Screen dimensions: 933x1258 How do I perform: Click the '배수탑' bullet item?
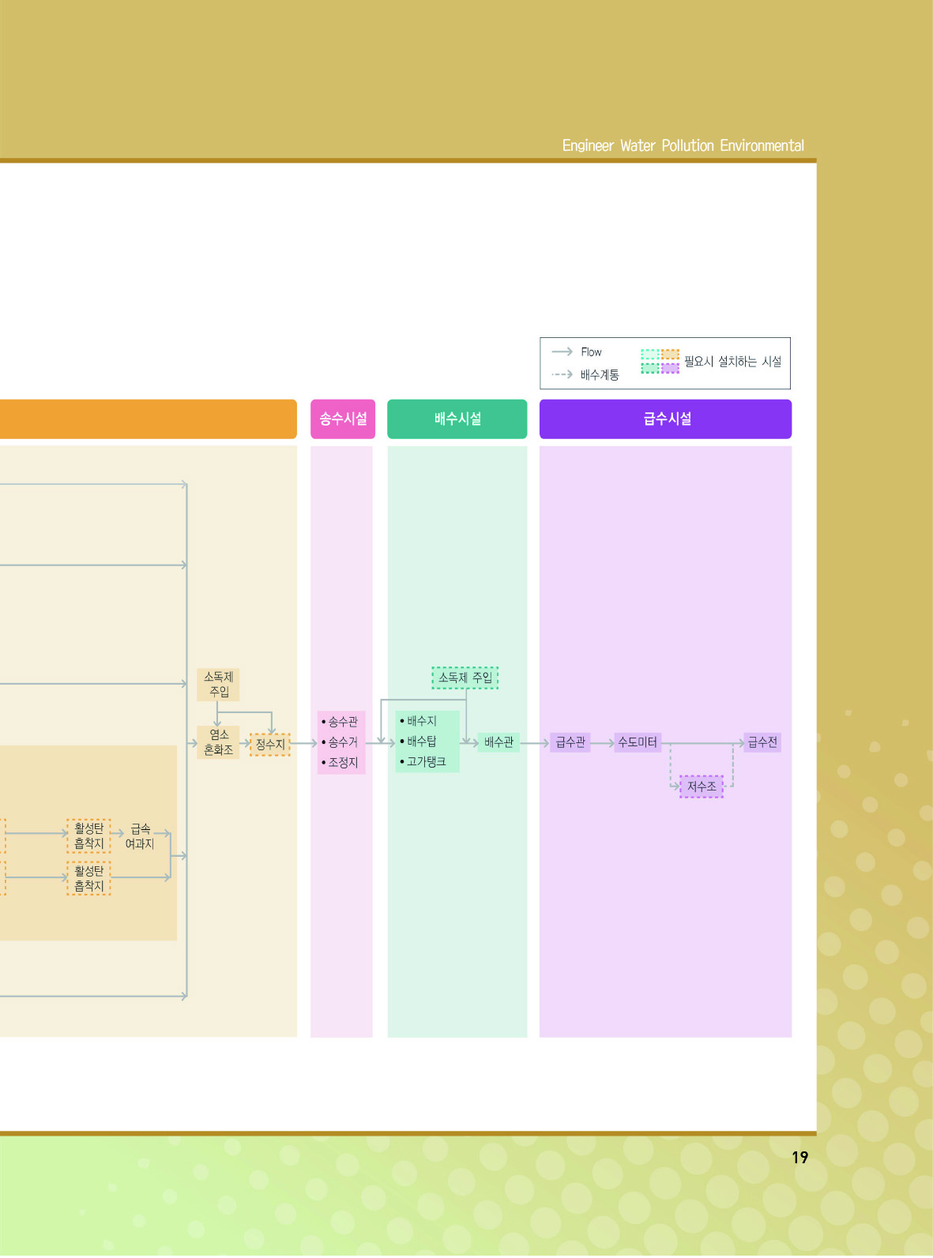[419, 742]
